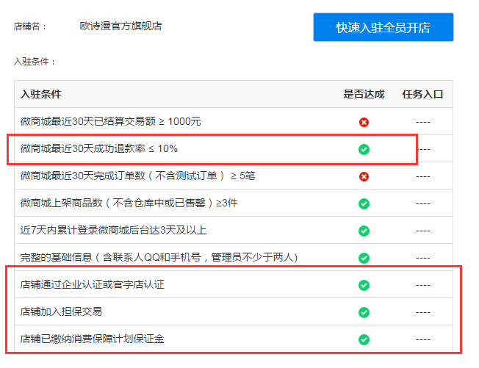
Task: Select text 店铺通过企业认证或官字店认证
Action: tap(93, 284)
